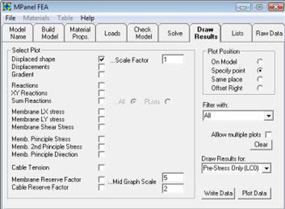Click the Write Data button

(218, 193)
